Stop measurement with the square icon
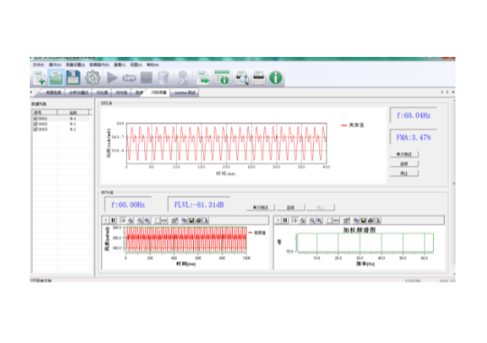487x343 pixels. click(146, 78)
